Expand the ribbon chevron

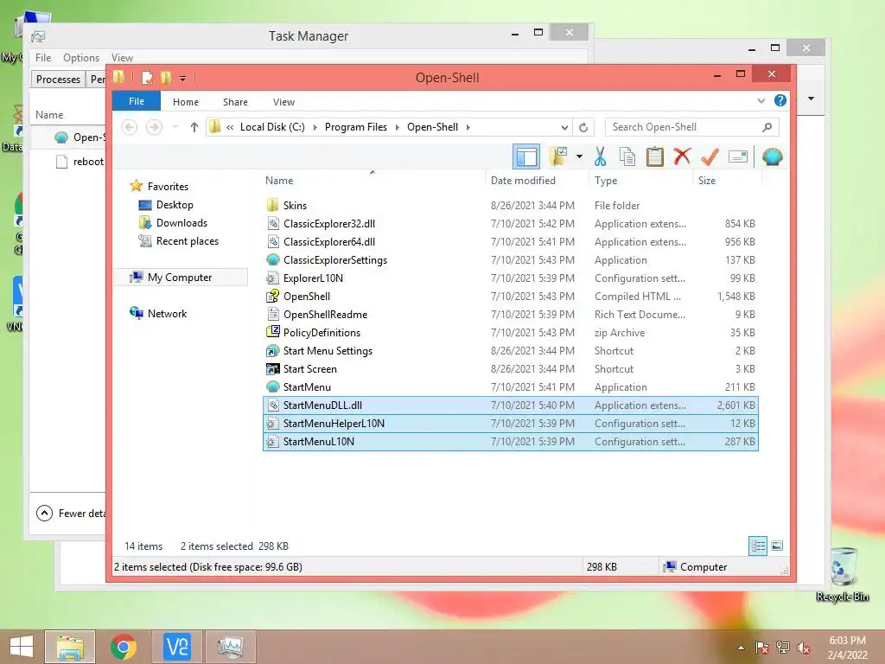click(x=761, y=100)
